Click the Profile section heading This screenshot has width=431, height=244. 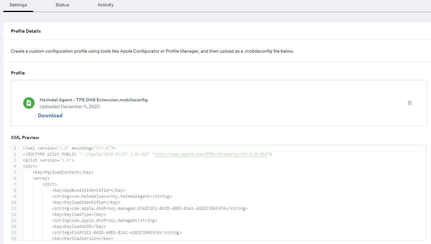pyautogui.click(x=18, y=73)
